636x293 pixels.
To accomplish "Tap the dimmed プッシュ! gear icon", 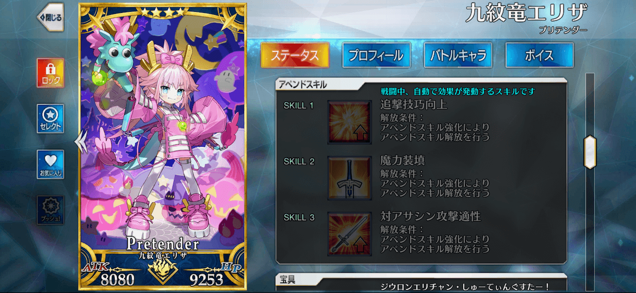I will [x=50, y=210].
